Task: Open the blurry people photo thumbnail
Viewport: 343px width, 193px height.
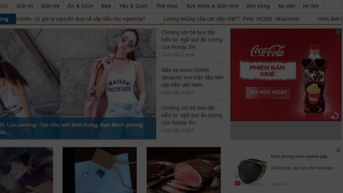Action: point(26,170)
